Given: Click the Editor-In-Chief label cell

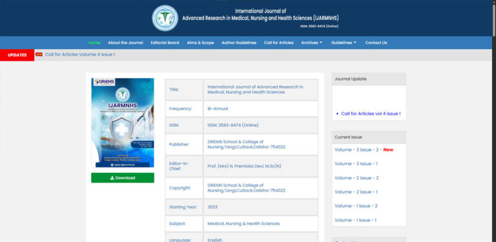Looking at the screenshot, I should [x=184, y=166].
